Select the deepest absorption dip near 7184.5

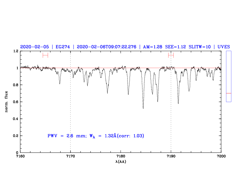(x=143, y=107)
